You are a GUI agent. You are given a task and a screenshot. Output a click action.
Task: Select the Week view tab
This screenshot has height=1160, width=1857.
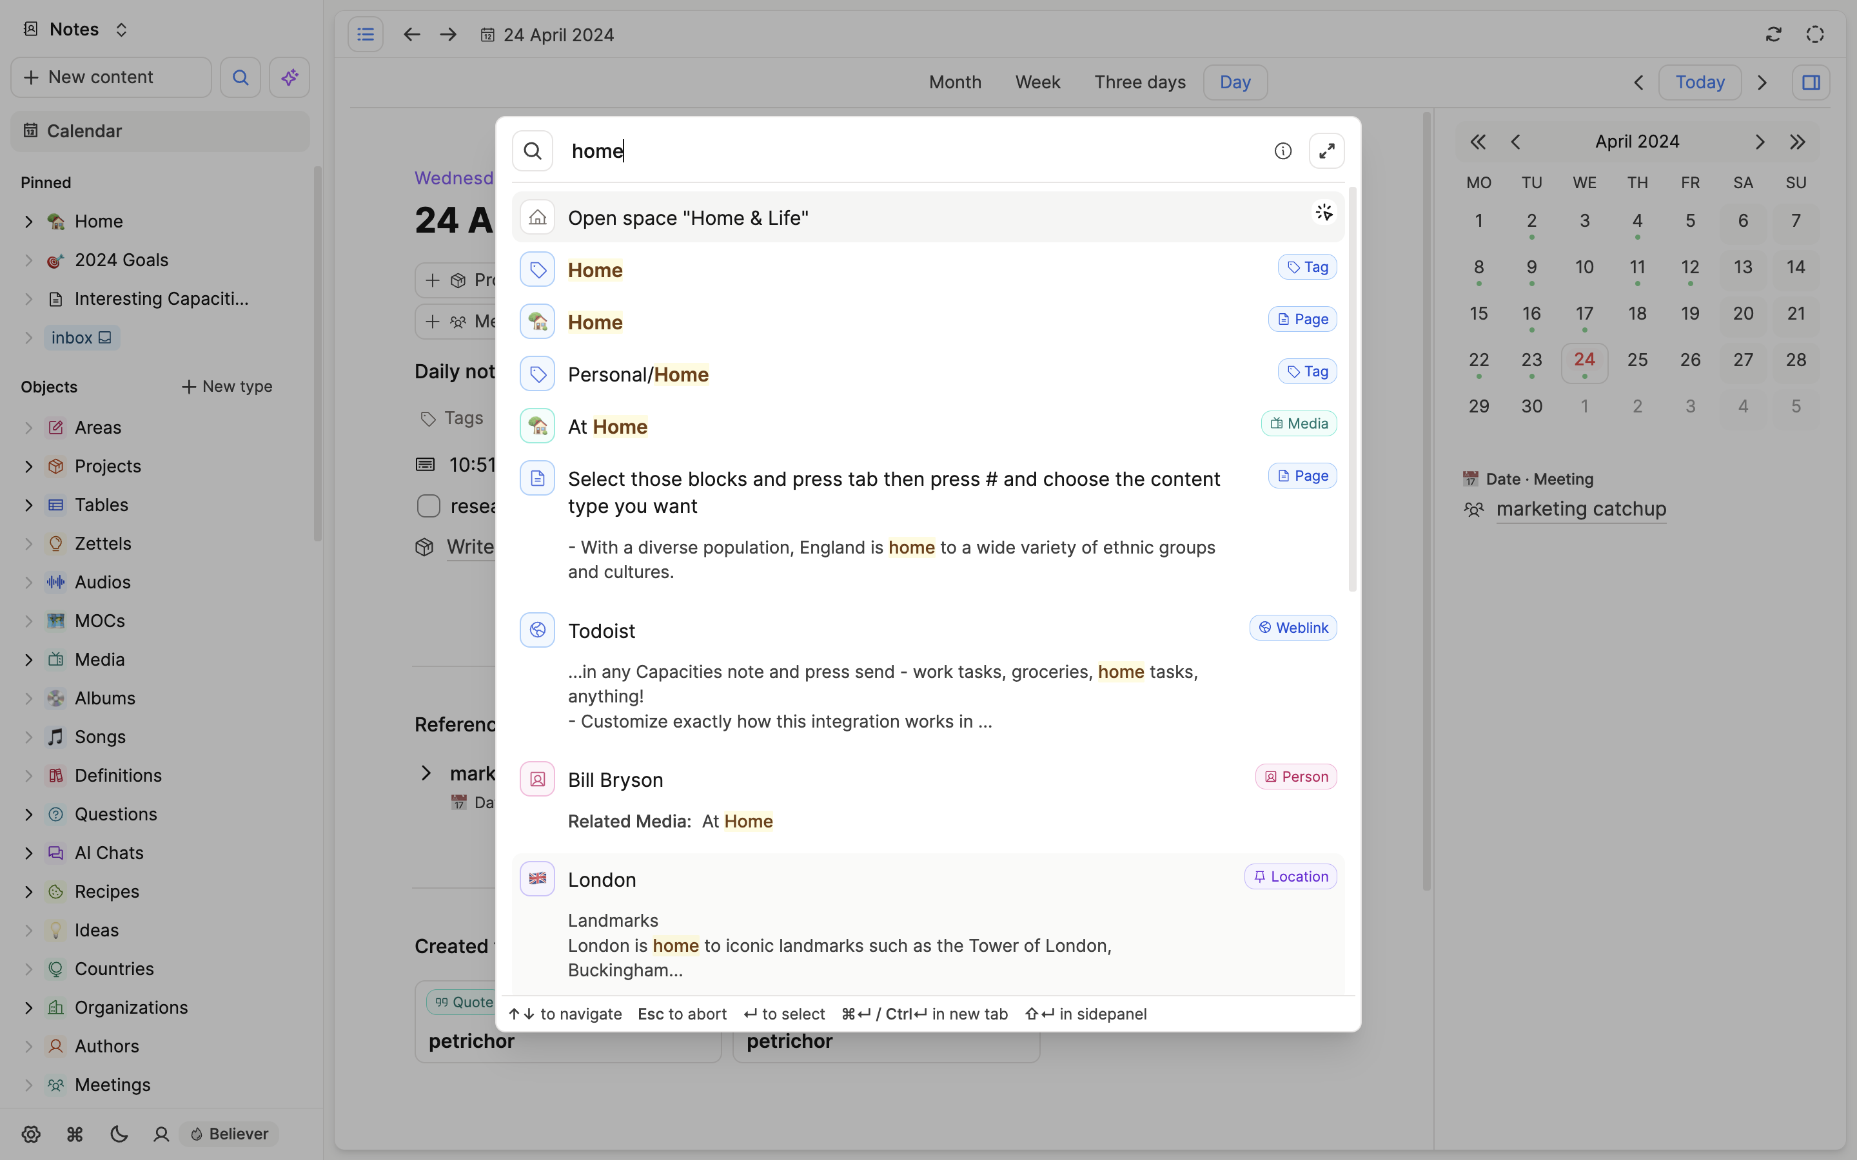coord(1037,82)
